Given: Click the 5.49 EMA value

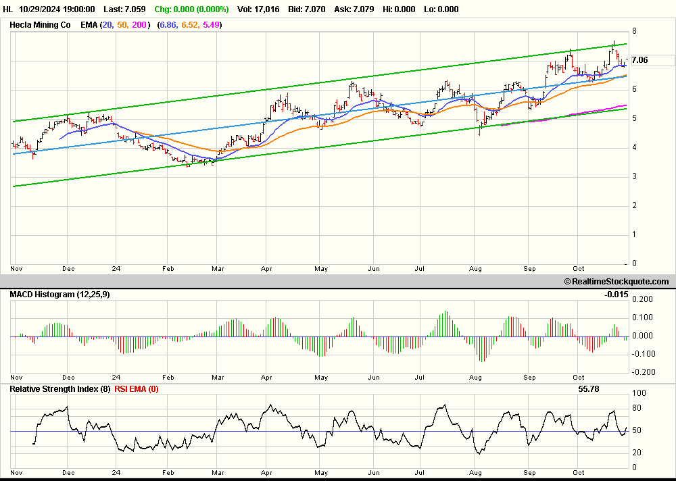Looking at the screenshot, I should (211, 25).
